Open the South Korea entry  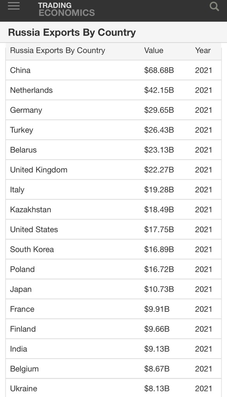click(x=32, y=249)
